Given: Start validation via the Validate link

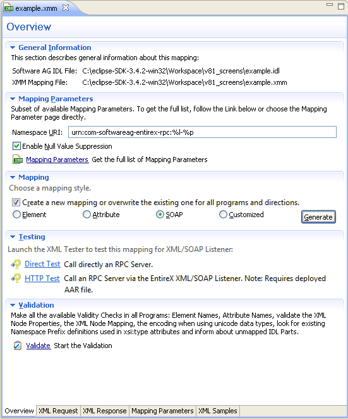Looking at the screenshot, I should (x=39, y=346).
